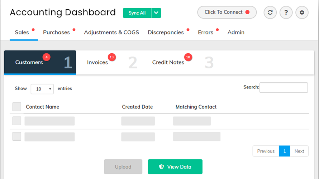Image resolution: width=319 pixels, height=179 pixels.
Task: Open the Show entries count dropdown
Action: point(42,89)
